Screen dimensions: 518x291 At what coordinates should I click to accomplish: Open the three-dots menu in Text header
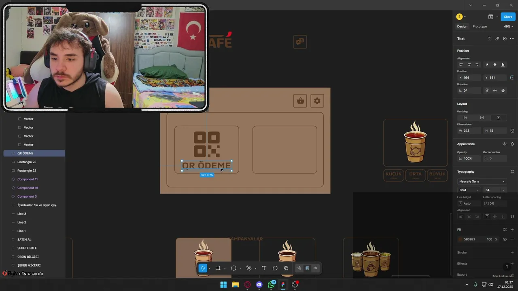coord(512,39)
